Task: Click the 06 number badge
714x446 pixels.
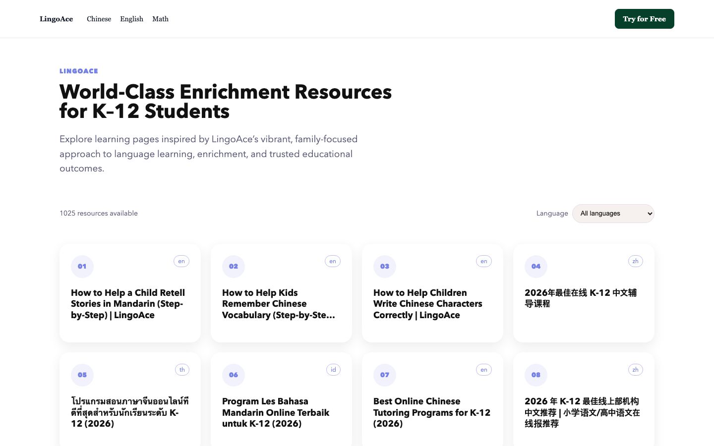Action: click(234, 375)
